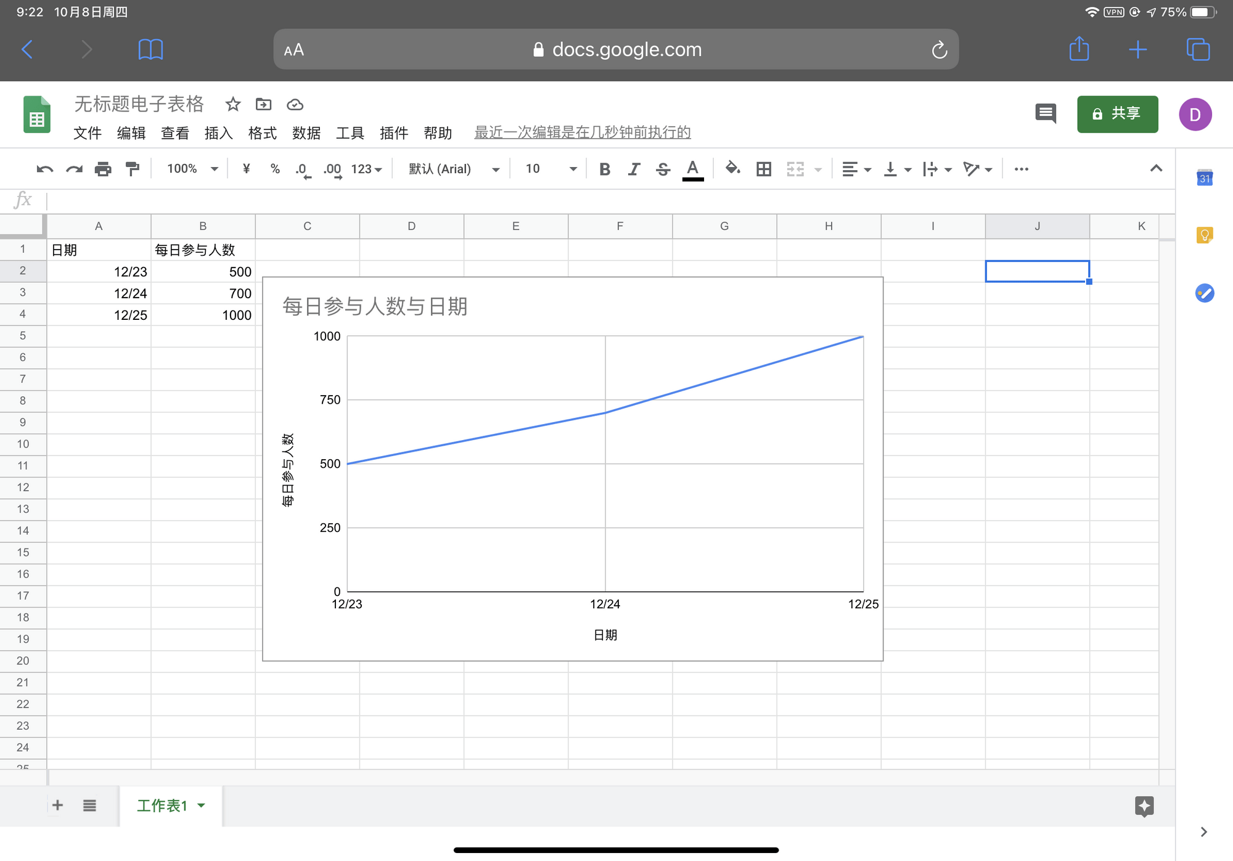
Task: Star the document with the star icon
Action: coord(232,104)
